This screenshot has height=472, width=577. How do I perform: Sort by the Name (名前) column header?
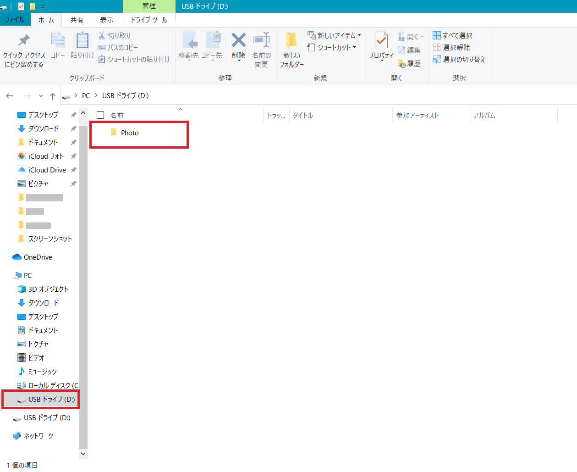click(x=117, y=115)
